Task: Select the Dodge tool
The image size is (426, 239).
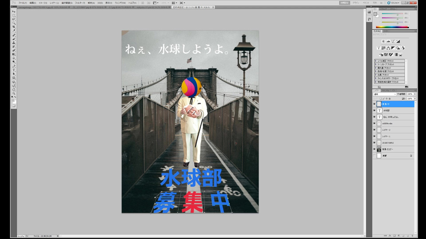Action: 14,62
